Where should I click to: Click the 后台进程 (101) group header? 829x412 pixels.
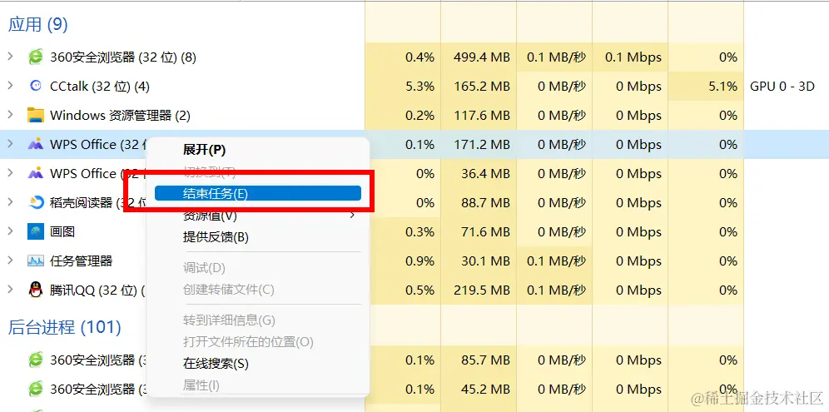pos(64,327)
